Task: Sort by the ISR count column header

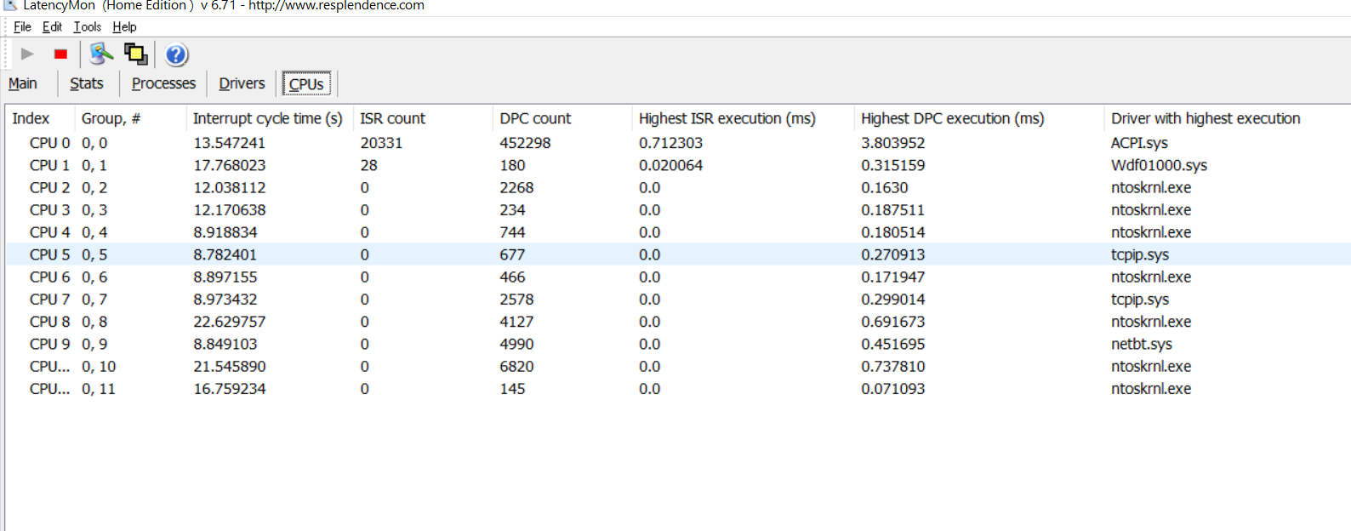Action: [392, 118]
